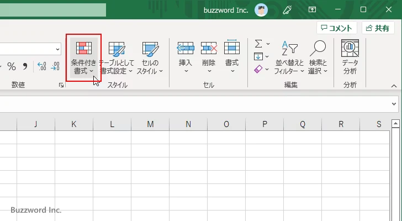Apply percent style number format
402x221 pixels.
point(11,67)
